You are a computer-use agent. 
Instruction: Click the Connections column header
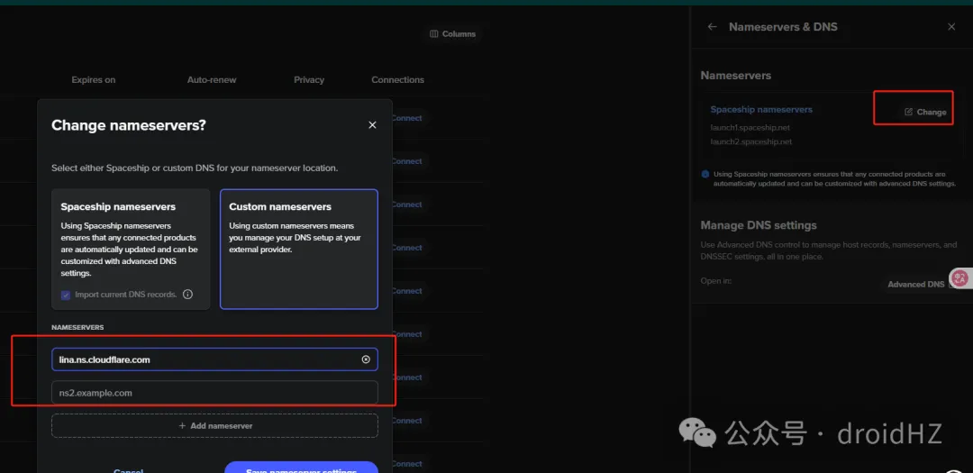397,80
